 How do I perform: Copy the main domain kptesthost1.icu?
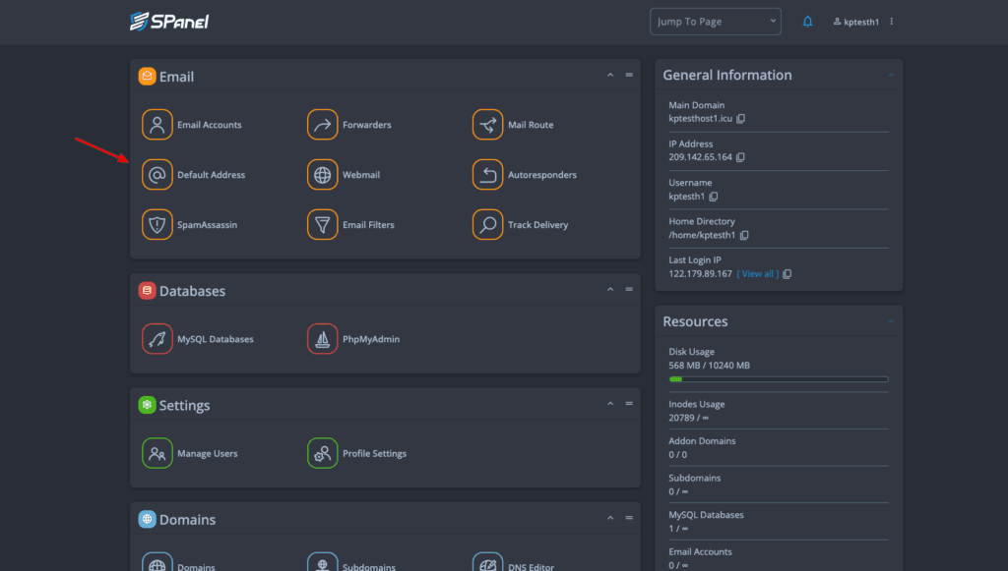pyautogui.click(x=740, y=119)
